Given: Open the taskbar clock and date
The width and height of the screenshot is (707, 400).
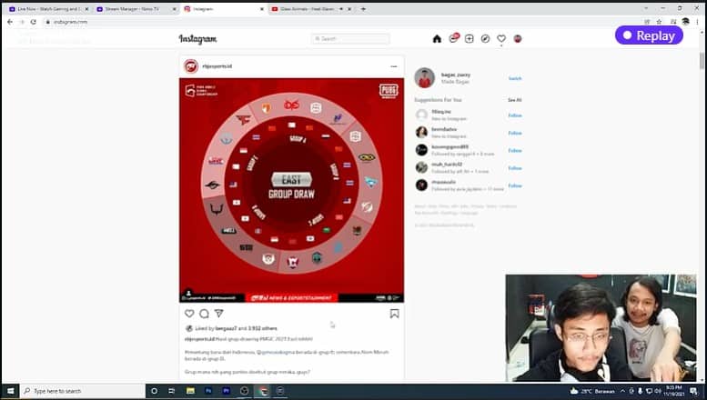Looking at the screenshot, I should (x=673, y=391).
